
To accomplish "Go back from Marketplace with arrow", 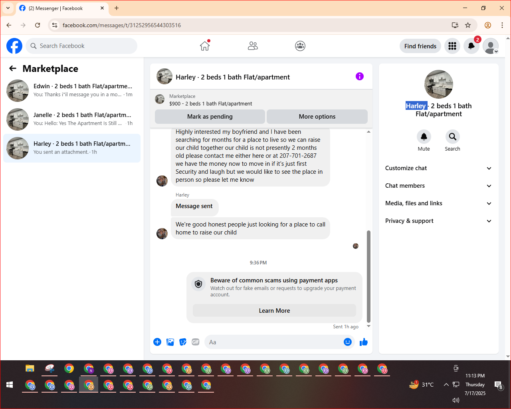I will click(x=13, y=68).
